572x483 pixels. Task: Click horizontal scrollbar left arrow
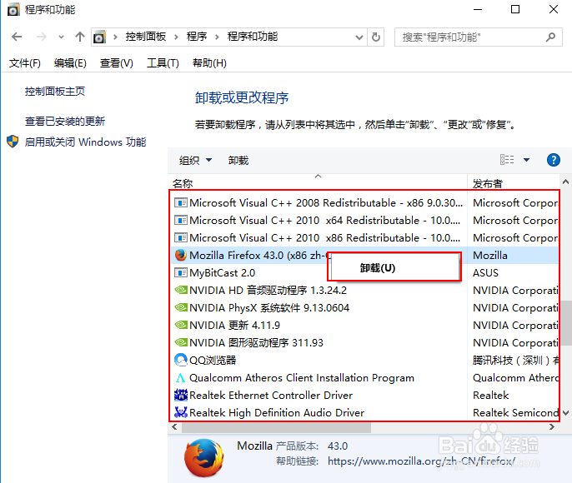[x=174, y=427]
